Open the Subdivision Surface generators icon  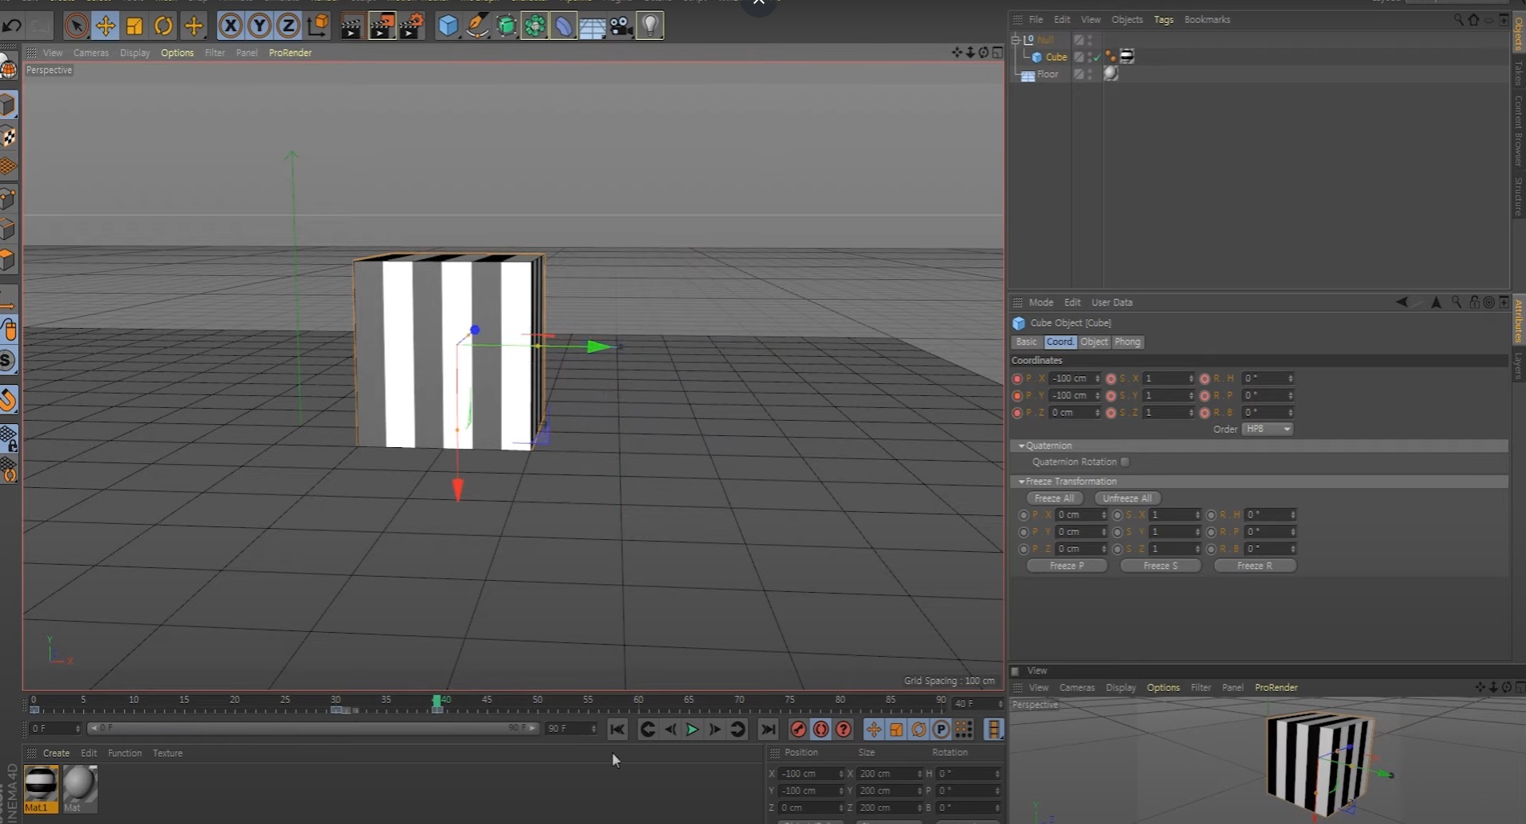point(506,26)
